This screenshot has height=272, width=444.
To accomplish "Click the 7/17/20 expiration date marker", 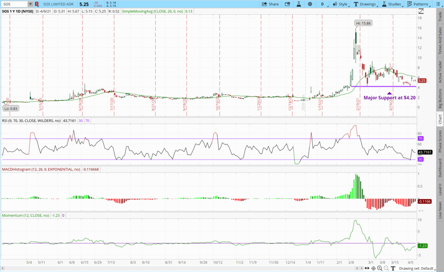I will [112, 104].
